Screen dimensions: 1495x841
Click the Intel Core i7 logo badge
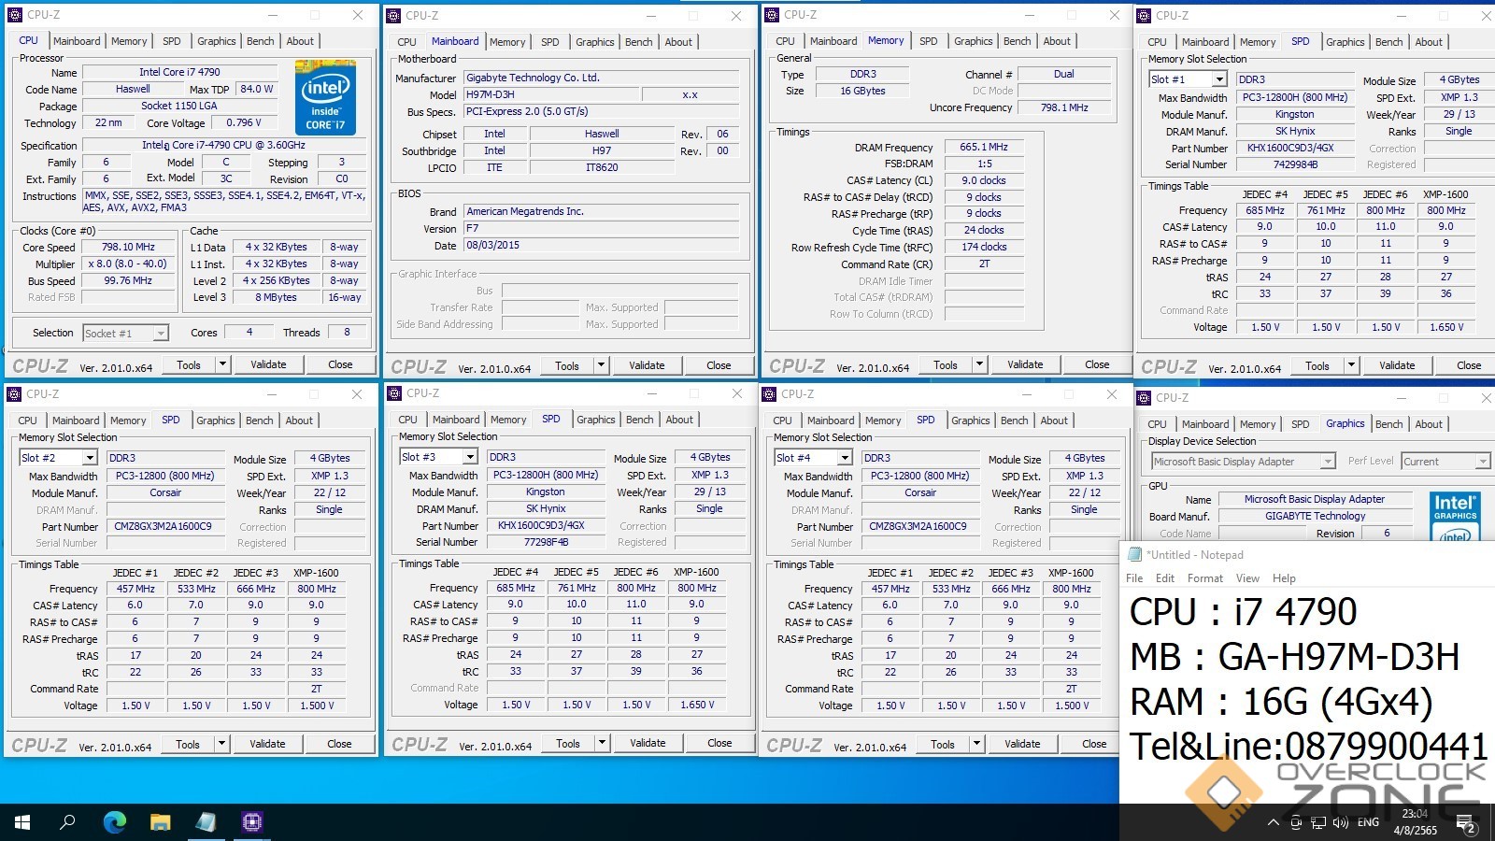tap(325, 96)
